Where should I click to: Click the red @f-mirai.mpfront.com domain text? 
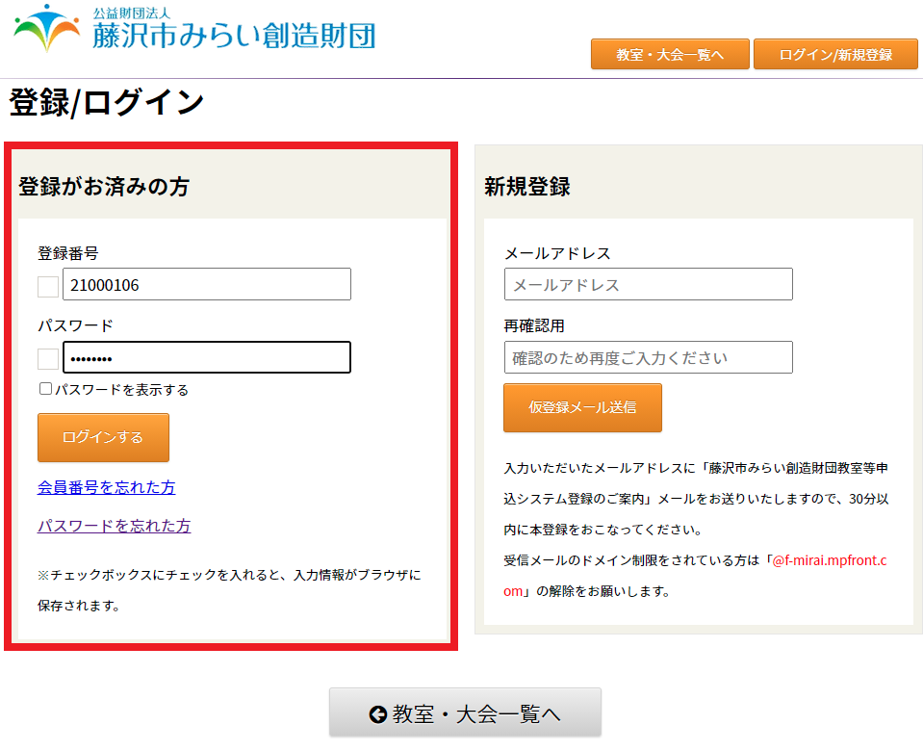pyautogui.click(x=828, y=560)
